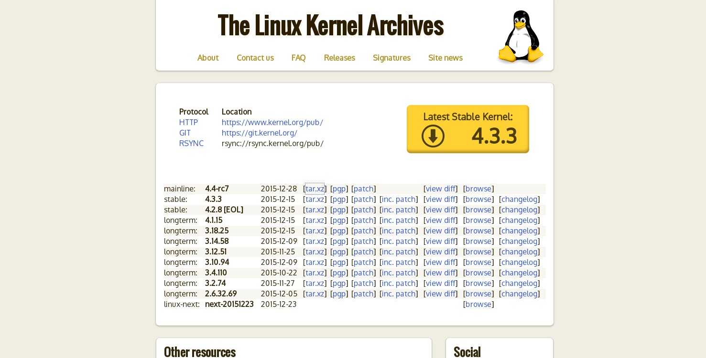Click the RSYNC protocol link

pos(191,143)
